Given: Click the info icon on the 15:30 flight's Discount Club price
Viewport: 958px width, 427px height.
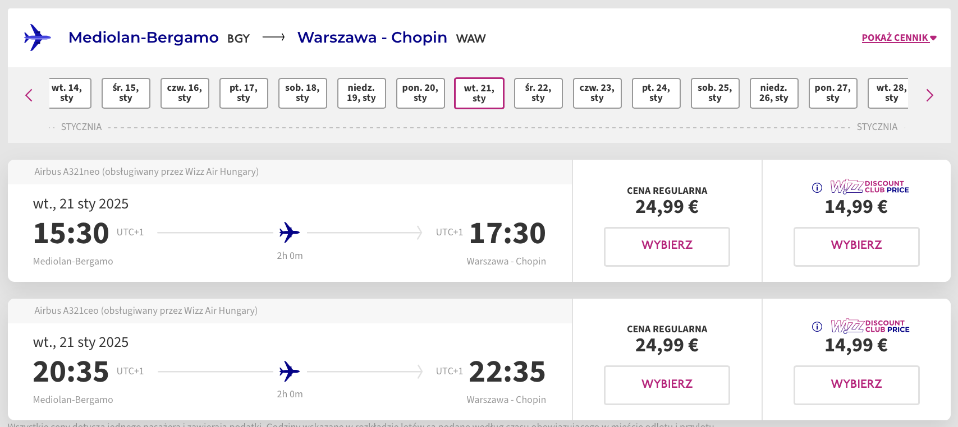Looking at the screenshot, I should tap(817, 188).
